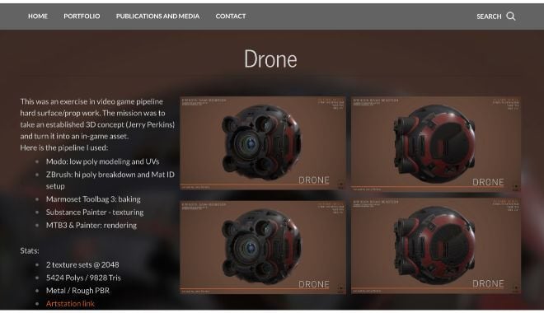Viewport: 544px width, 313px height.
Task: Click the '5424 Polys / 9828 Tris' item
Action: [83, 278]
